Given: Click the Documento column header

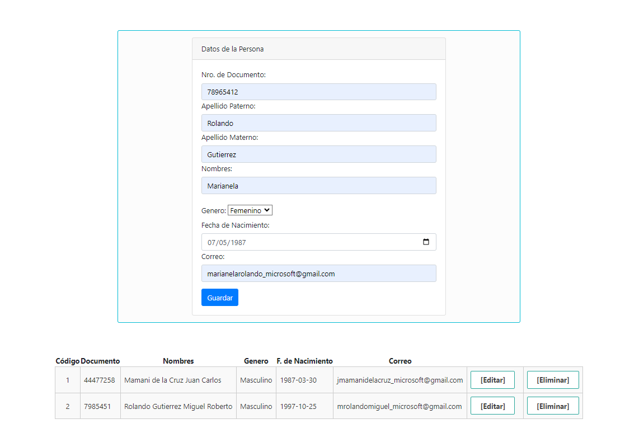Looking at the screenshot, I should (100, 361).
